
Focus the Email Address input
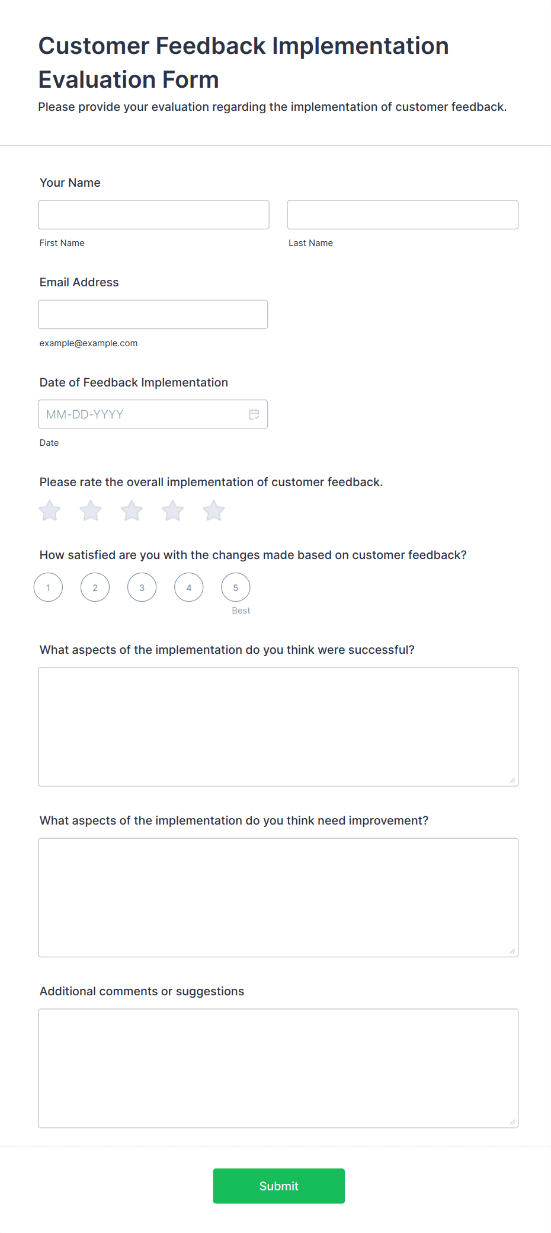coord(153,314)
